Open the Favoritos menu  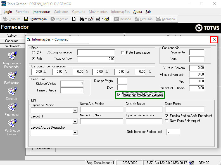[22, 12]
